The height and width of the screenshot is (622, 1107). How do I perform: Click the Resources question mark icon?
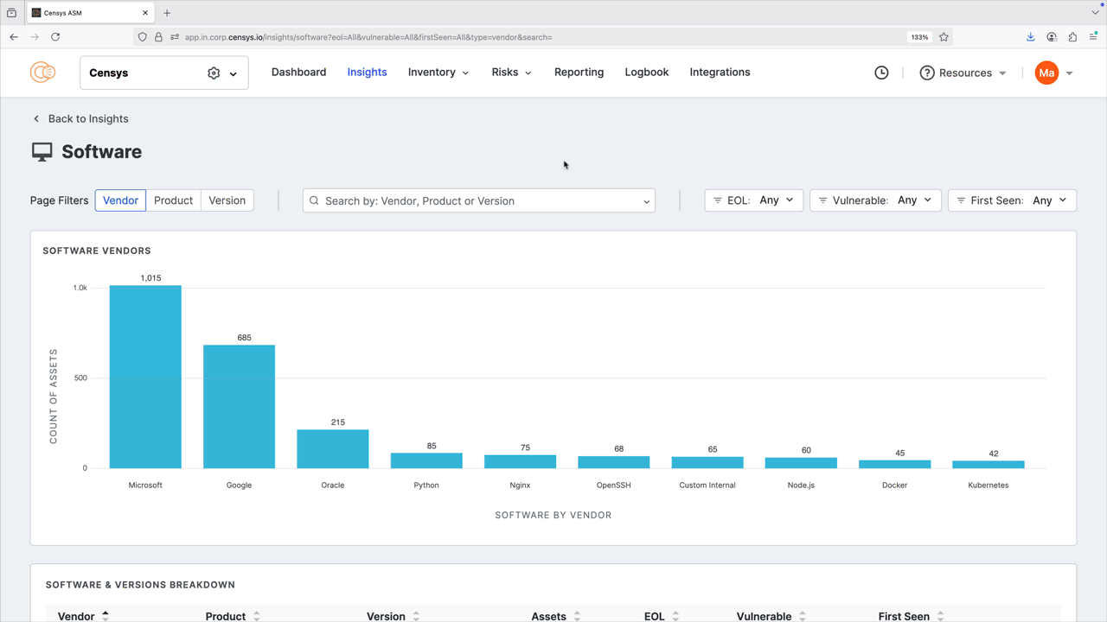pos(927,73)
